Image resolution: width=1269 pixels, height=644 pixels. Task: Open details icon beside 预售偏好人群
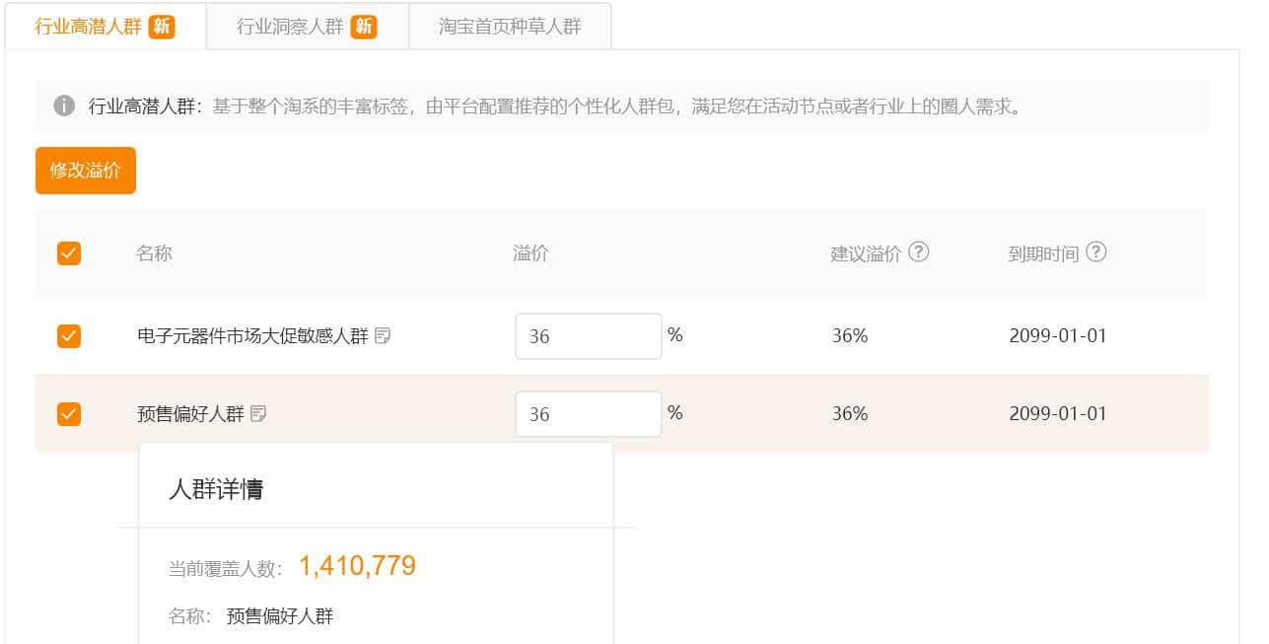(x=258, y=414)
